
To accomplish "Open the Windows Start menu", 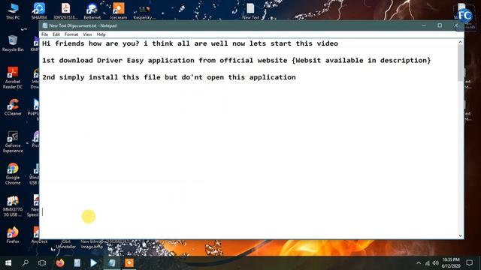I will pyautogui.click(x=8, y=263).
